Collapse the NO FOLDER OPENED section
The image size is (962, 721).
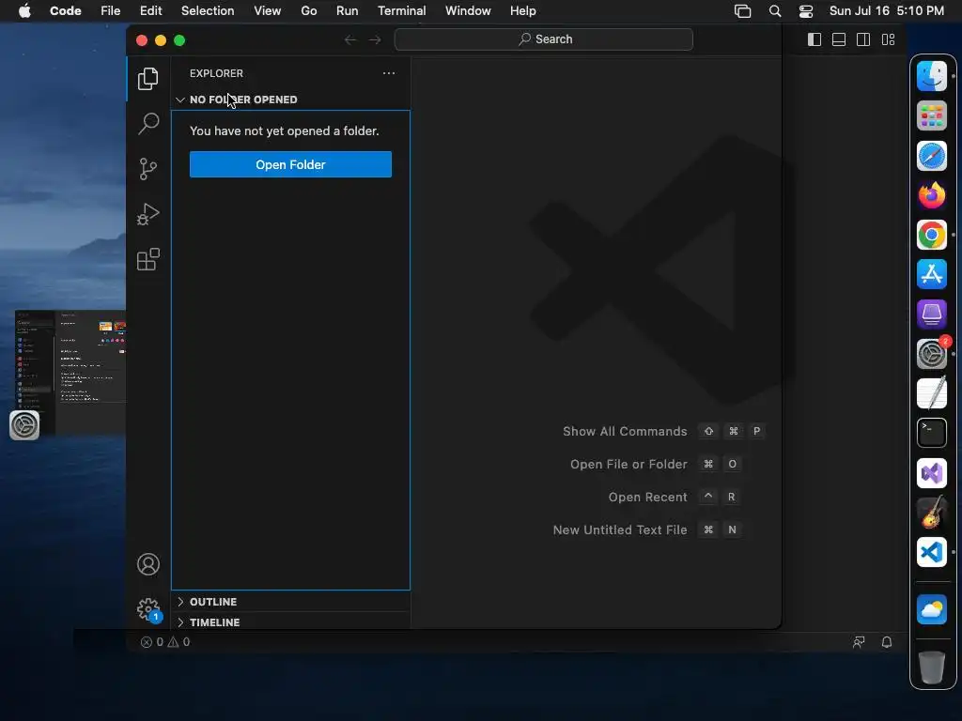pyautogui.click(x=291, y=100)
